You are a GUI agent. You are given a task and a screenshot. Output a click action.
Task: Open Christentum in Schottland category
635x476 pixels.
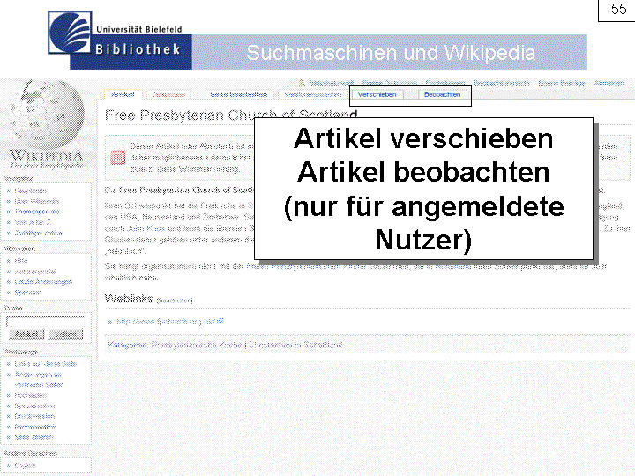coord(295,345)
